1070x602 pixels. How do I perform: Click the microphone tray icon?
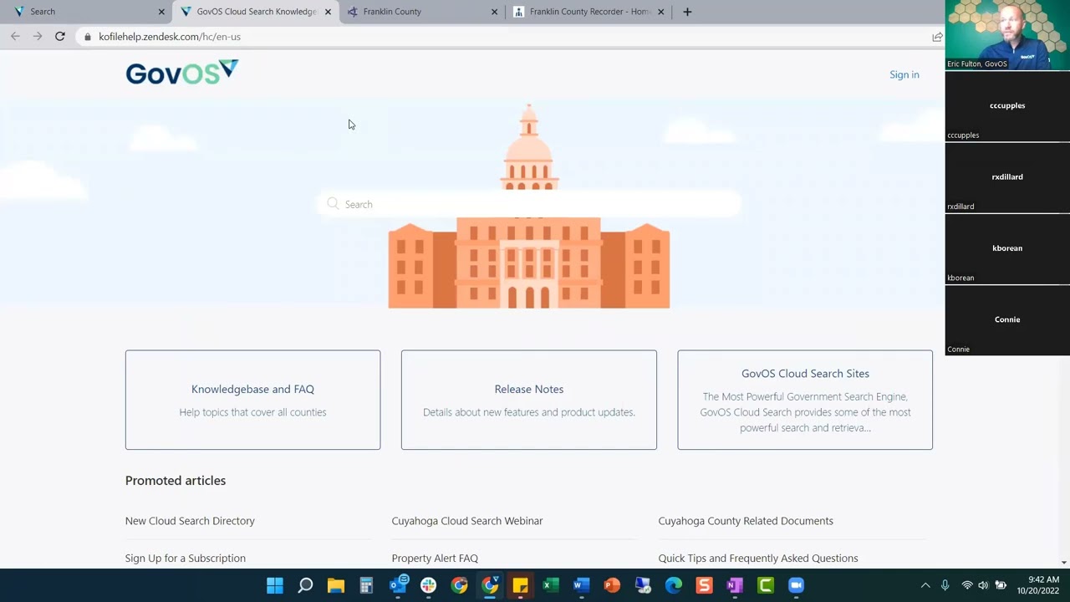click(945, 585)
